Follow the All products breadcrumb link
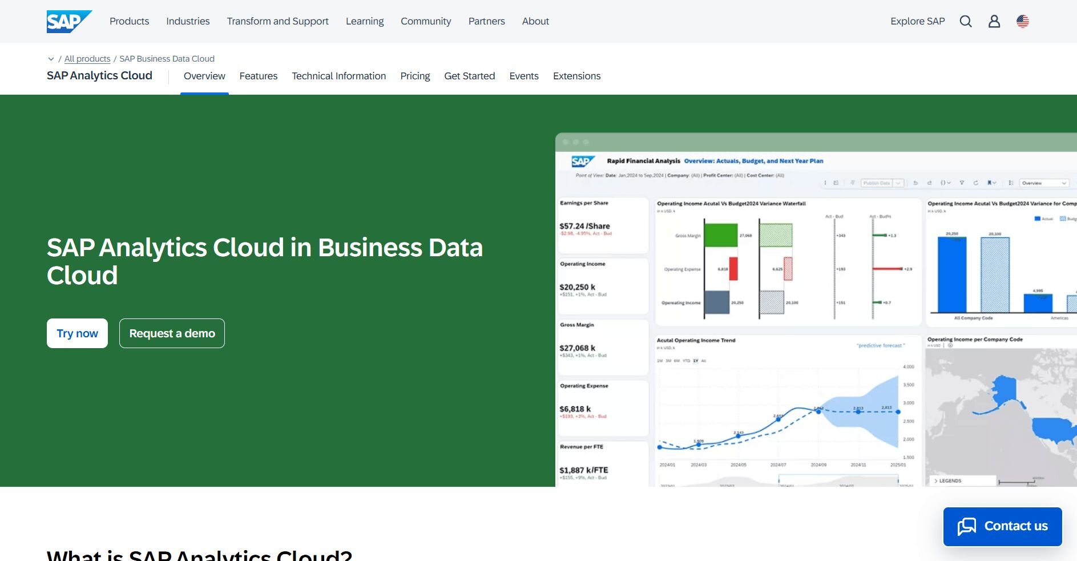This screenshot has width=1077, height=561. [x=87, y=59]
